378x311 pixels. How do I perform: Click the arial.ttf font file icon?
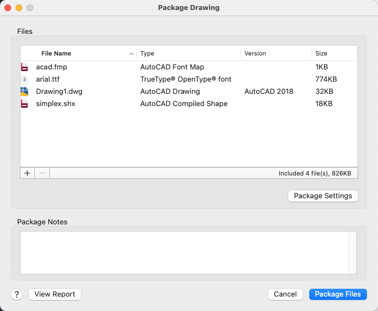24,79
